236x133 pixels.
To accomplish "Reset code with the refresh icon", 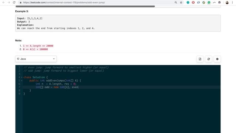I will (x=209, y=59).
